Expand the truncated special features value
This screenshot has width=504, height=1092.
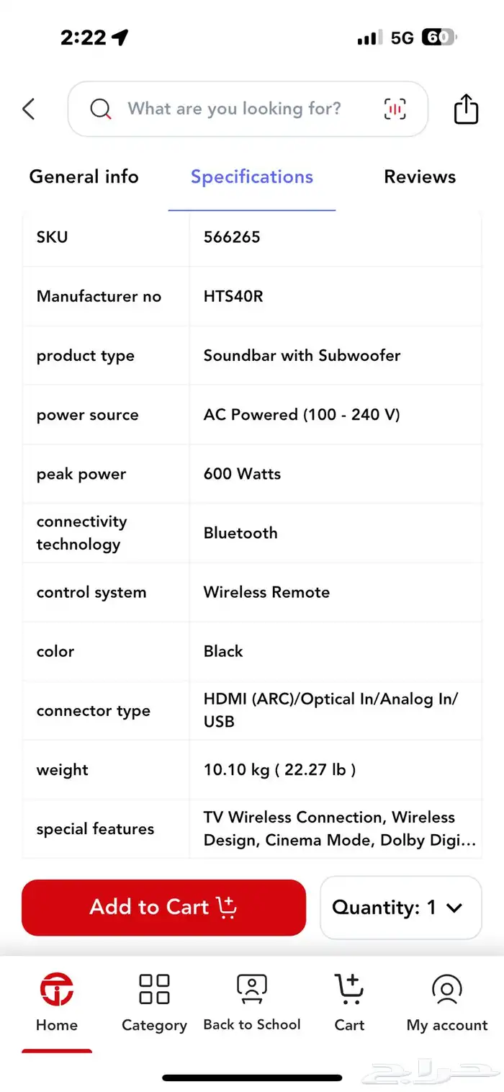point(340,828)
